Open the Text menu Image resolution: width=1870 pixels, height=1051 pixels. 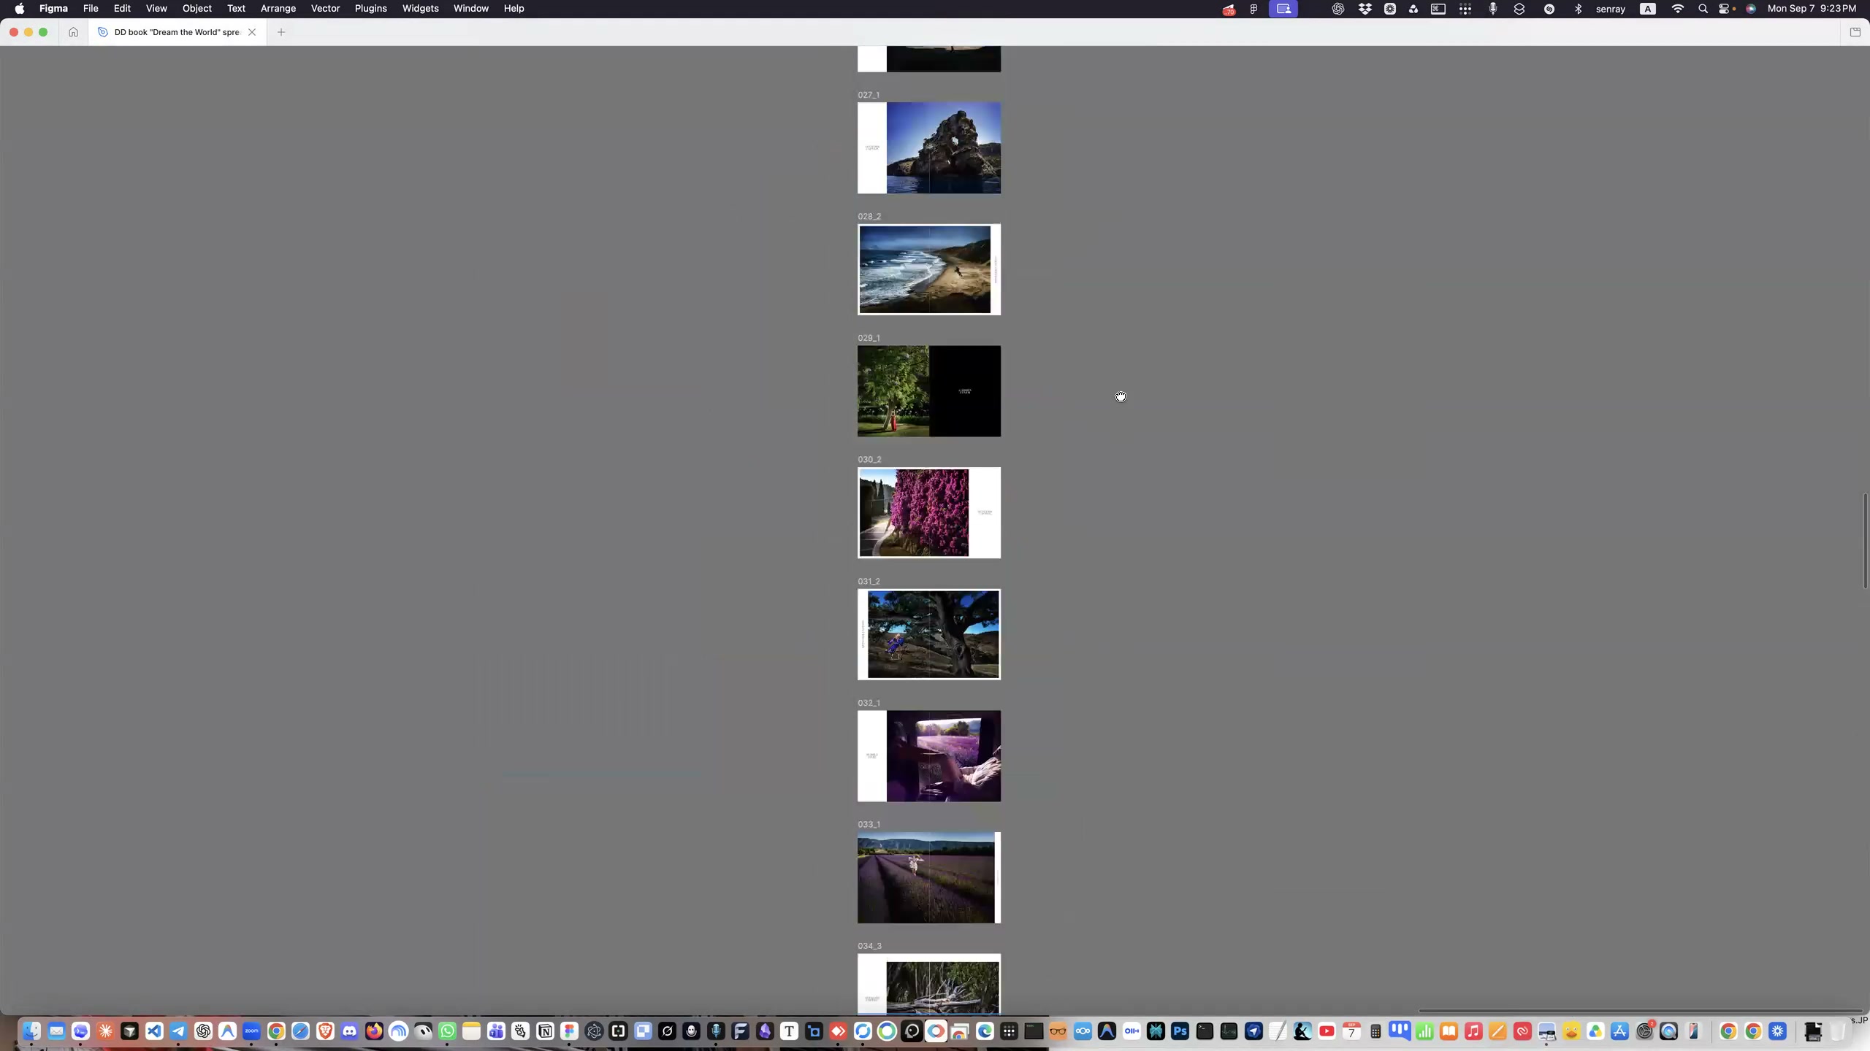click(236, 9)
